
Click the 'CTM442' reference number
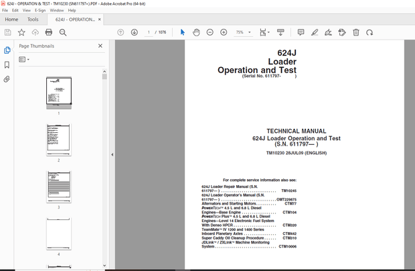[x=290, y=233]
